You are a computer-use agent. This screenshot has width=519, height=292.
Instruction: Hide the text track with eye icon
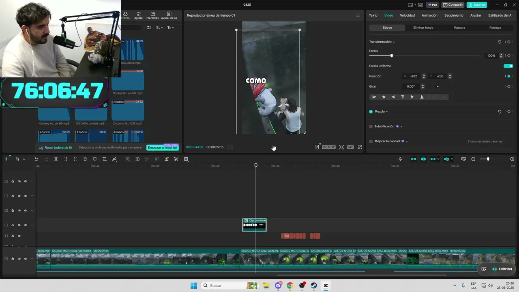(x=19, y=236)
